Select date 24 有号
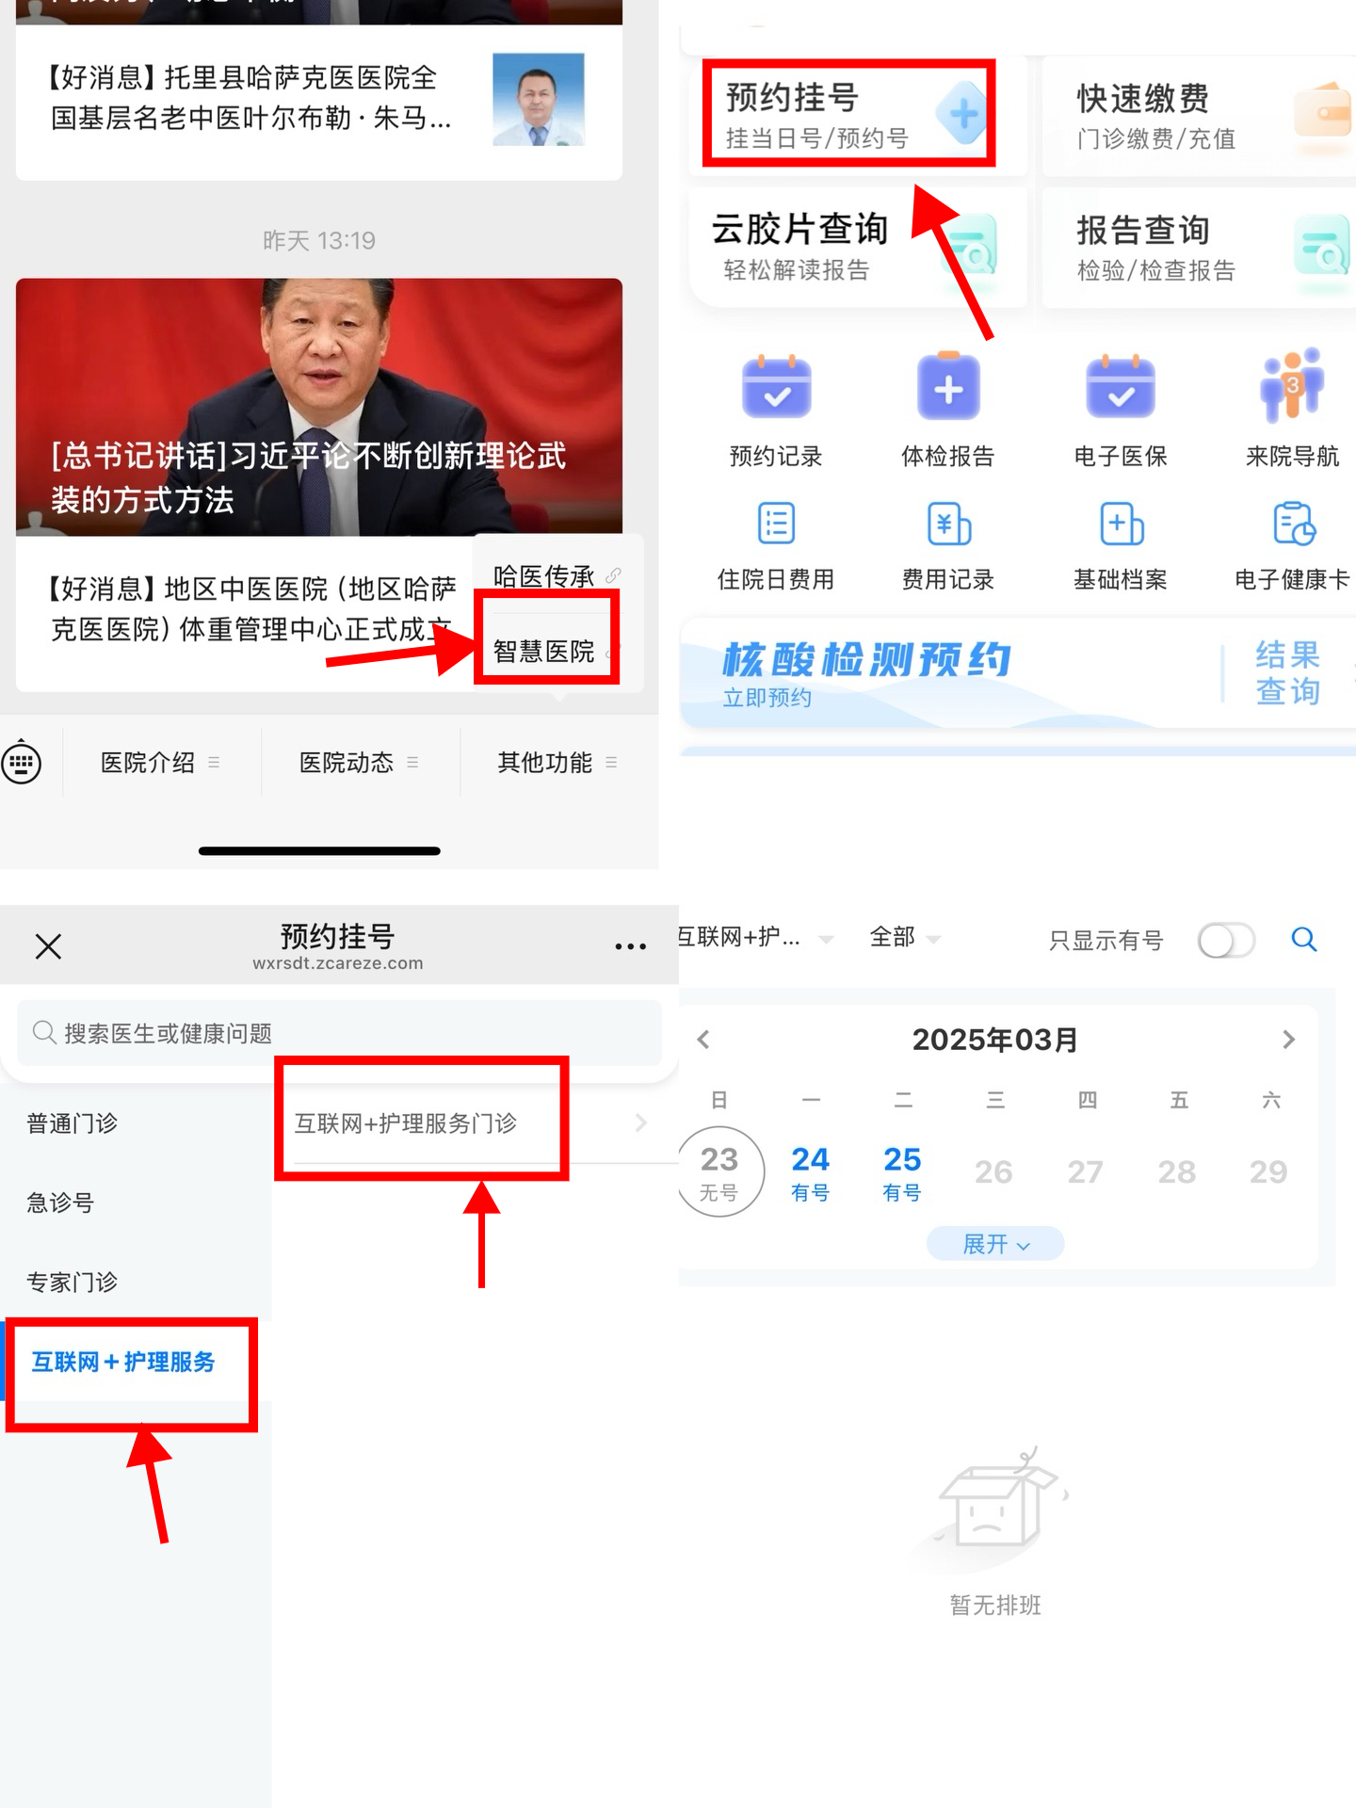The width and height of the screenshot is (1356, 1808). (810, 1171)
